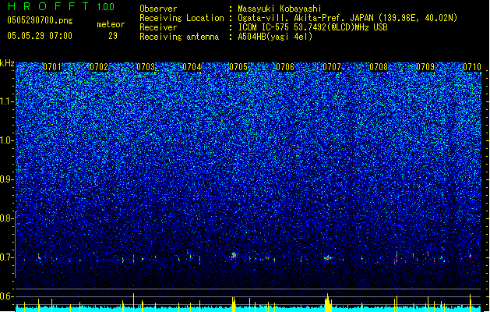Click the 0.9 kHz axis tick
The image size is (490, 312).
pyautogui.click(x=7, y=179)
